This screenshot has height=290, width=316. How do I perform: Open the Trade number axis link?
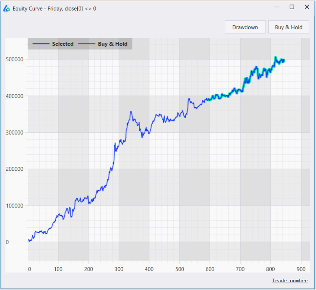pos(290,280)
